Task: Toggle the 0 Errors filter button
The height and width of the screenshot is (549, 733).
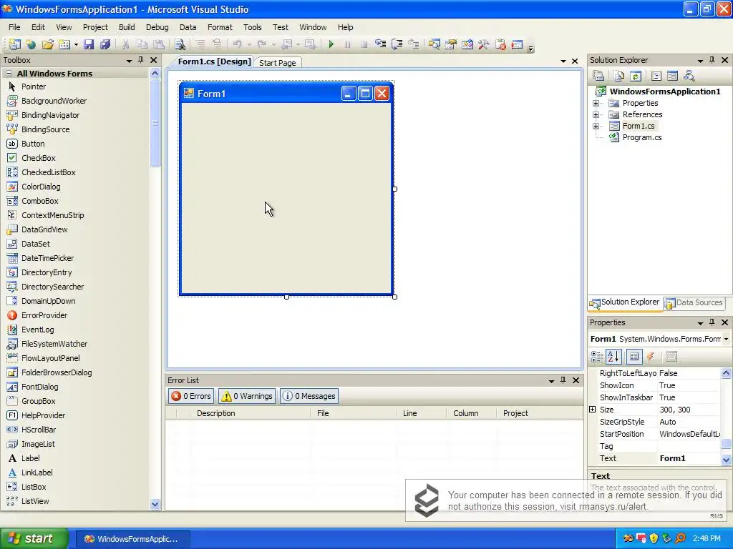Action: point(190,396)
